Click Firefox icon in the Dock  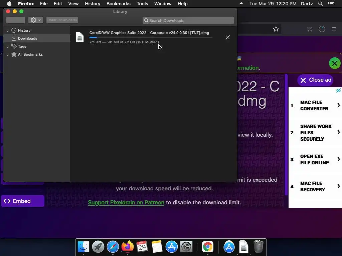(x=127, y=247)
